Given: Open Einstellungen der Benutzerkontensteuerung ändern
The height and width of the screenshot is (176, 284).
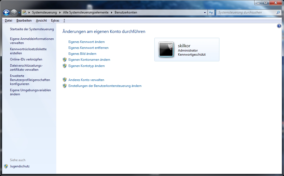Looking at the screenshot, I should point(105,86).
